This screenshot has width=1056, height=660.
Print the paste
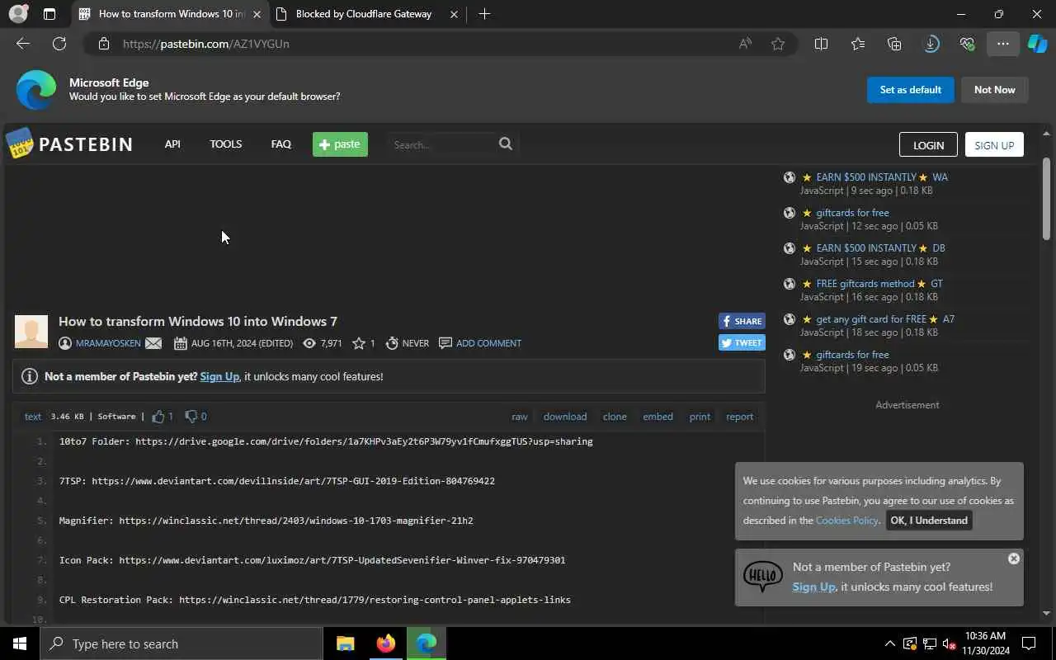pos(700,417)
